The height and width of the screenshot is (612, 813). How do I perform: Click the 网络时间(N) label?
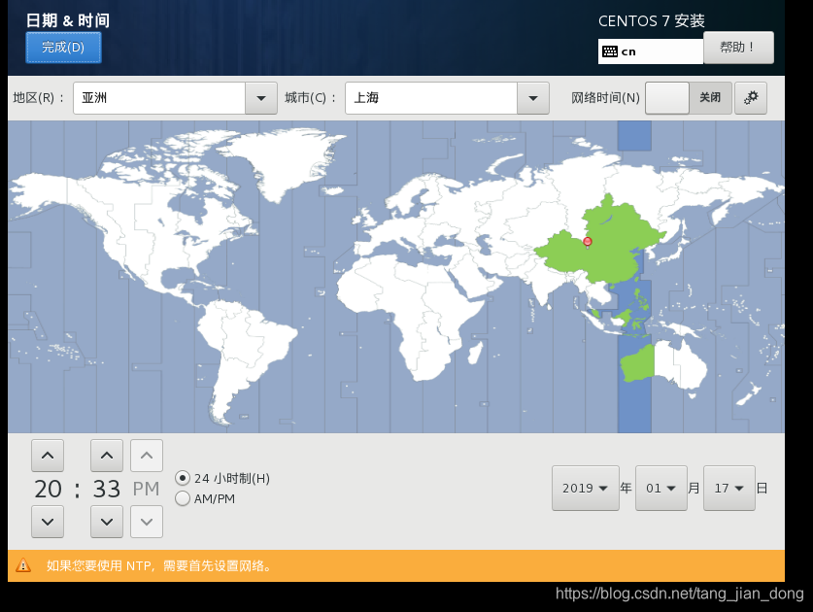(x=605, y=97)
